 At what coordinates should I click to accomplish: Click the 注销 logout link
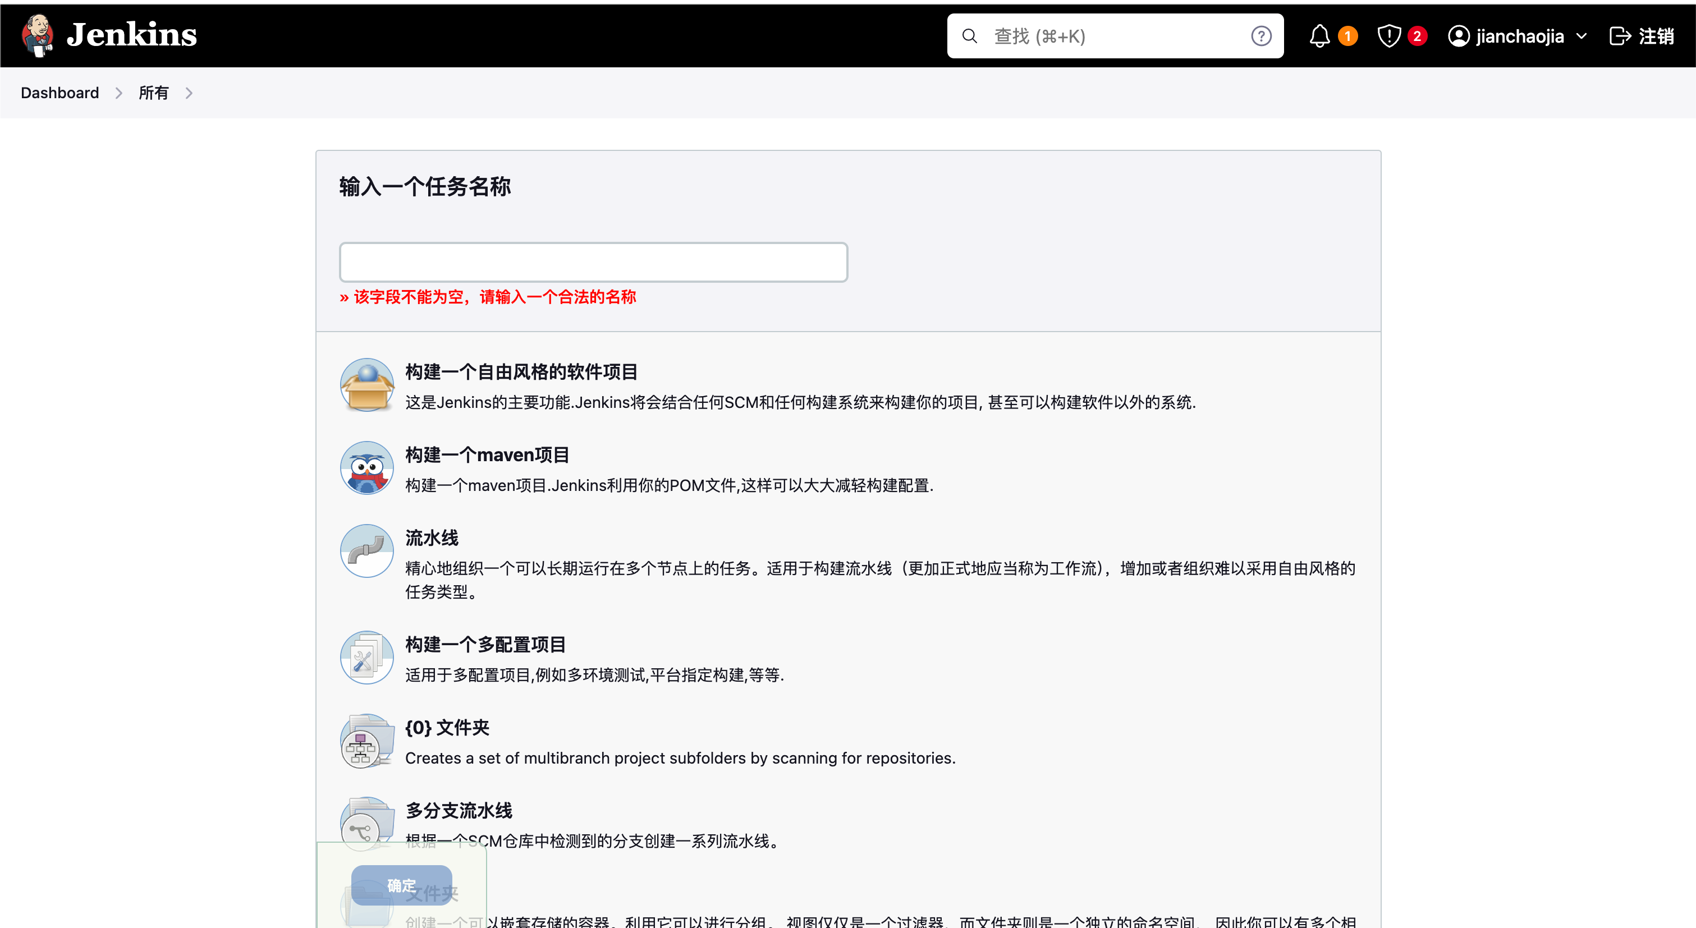[1657, 36]
